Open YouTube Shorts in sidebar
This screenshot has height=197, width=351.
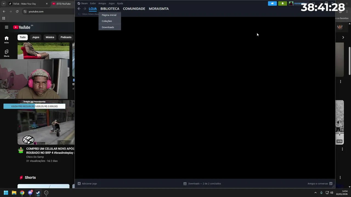7,53
